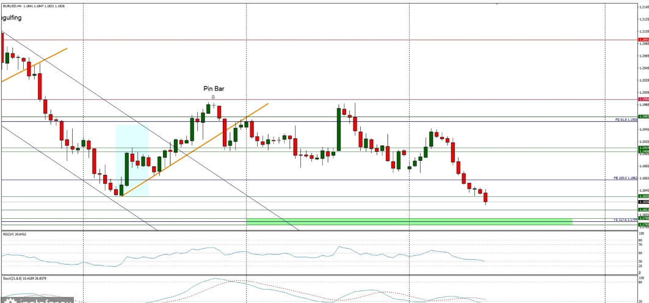
Task: Select the light cyan highlighted rectangle
Action: click(x=132, y=160)
